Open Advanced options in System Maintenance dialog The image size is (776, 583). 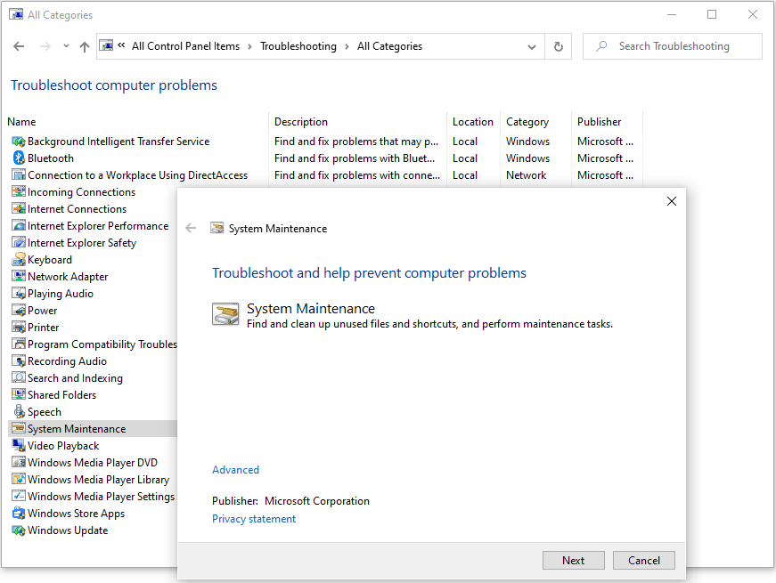click(x=235, y=469)
